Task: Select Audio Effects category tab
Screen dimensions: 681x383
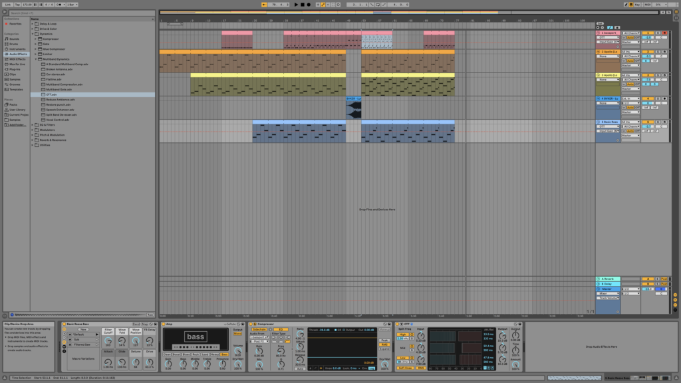Action: pyautogui.click(x=17, y=53)
